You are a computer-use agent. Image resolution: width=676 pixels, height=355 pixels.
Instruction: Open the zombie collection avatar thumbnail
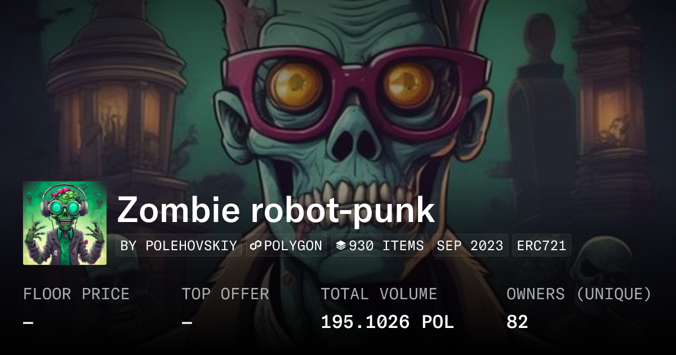click(65, 223)
